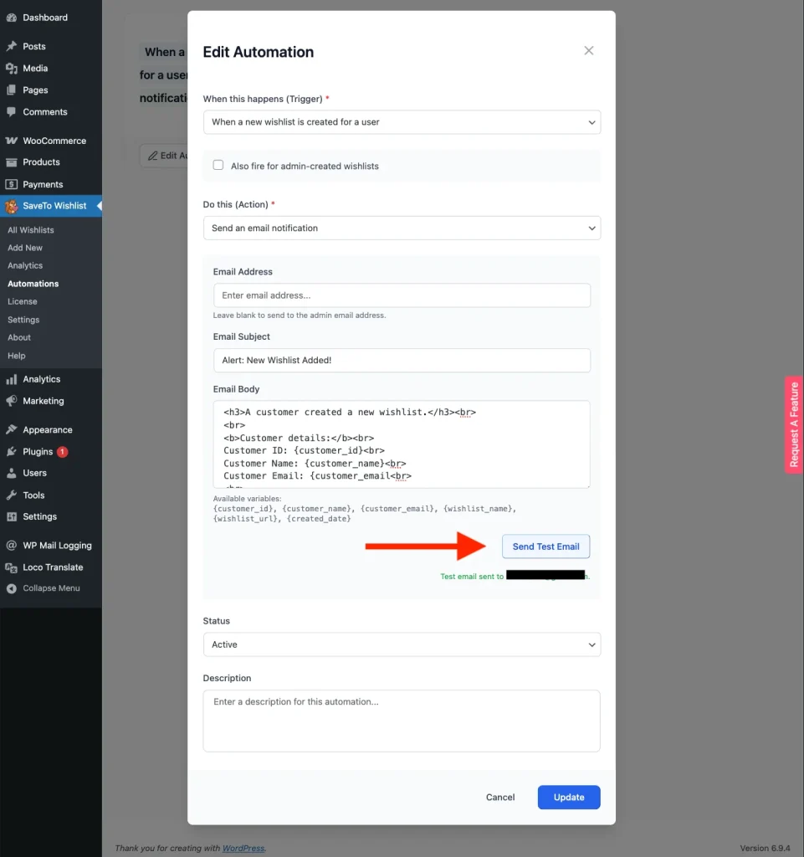Click the Appearance paintbrush icon
This screenshot has height=857, width=804.
coord(12,429)
